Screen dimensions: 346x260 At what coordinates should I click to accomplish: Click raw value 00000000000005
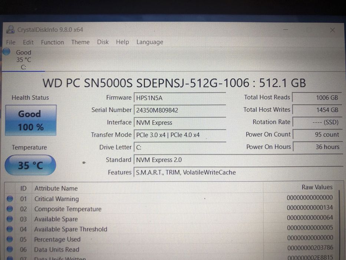click(310, 227)
